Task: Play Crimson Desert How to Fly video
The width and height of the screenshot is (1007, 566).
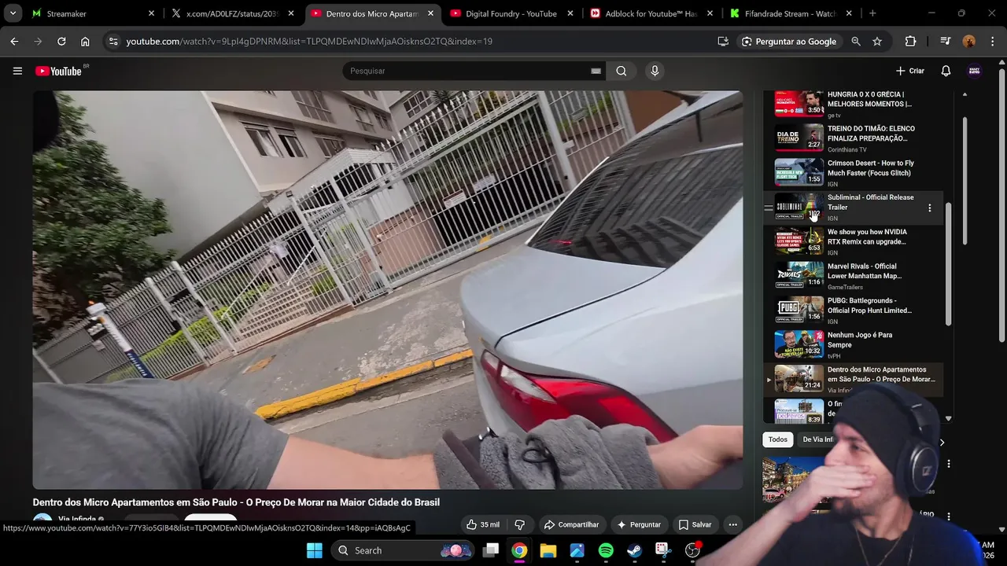Action: pyautogui.click(x=854, y=173)
